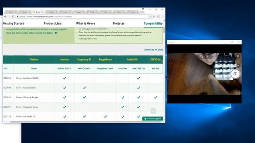This screenshot has width=255, height=143.
Task: Click the Contact Support button
Action: click(153, 119)
